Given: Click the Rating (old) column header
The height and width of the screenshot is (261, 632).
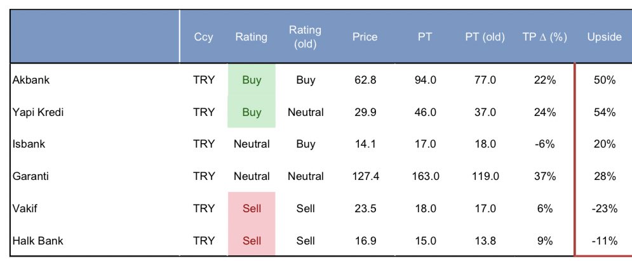Looking at the screenshot, I should pyautogui.click(x=305, y=37).
